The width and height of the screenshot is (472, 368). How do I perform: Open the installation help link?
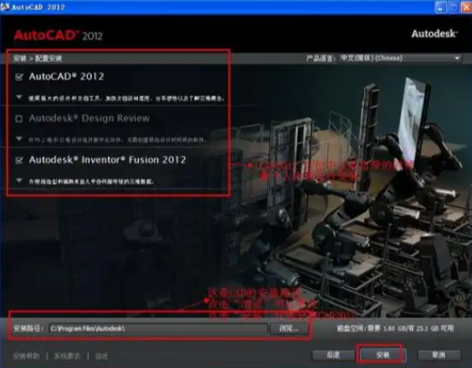pyautogui.click(x=26, y=356)
